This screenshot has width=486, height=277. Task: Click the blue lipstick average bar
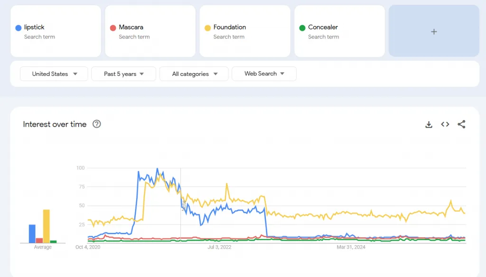(32, 234)
